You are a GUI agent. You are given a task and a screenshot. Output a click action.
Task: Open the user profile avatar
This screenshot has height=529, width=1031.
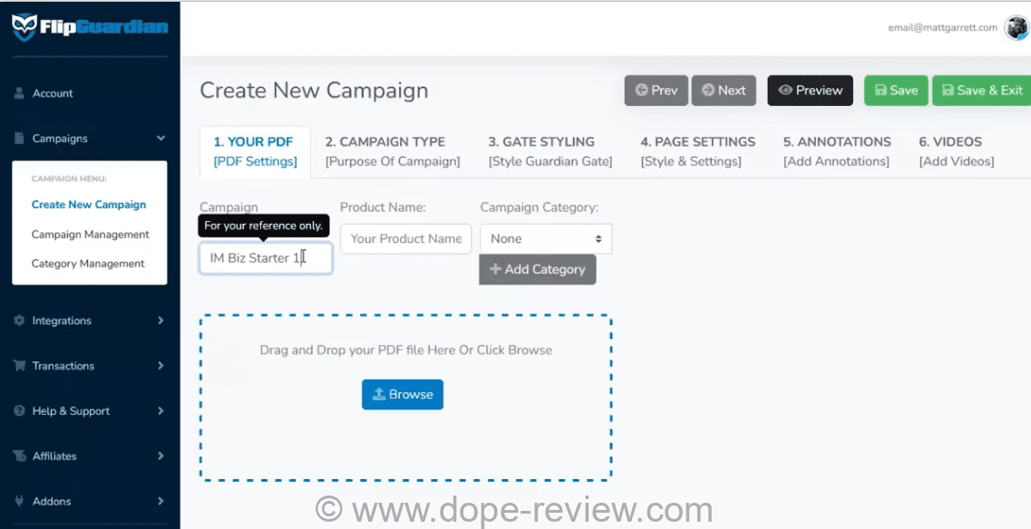click(1016, 28)
